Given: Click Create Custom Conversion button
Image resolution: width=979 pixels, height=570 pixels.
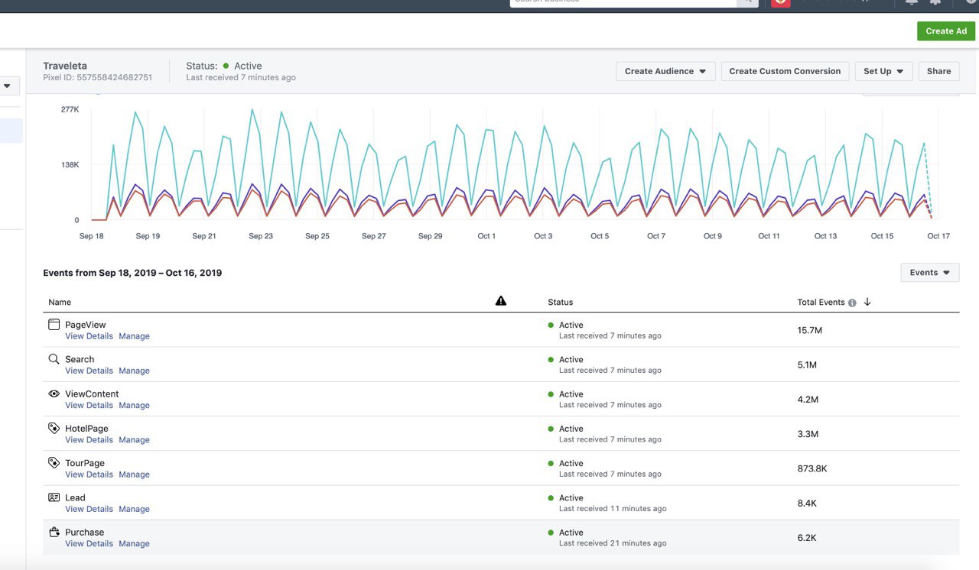Looking at the screenshot, I should click(x=785, y=71).
